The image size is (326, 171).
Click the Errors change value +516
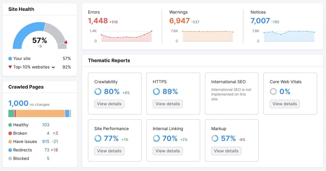114,22
